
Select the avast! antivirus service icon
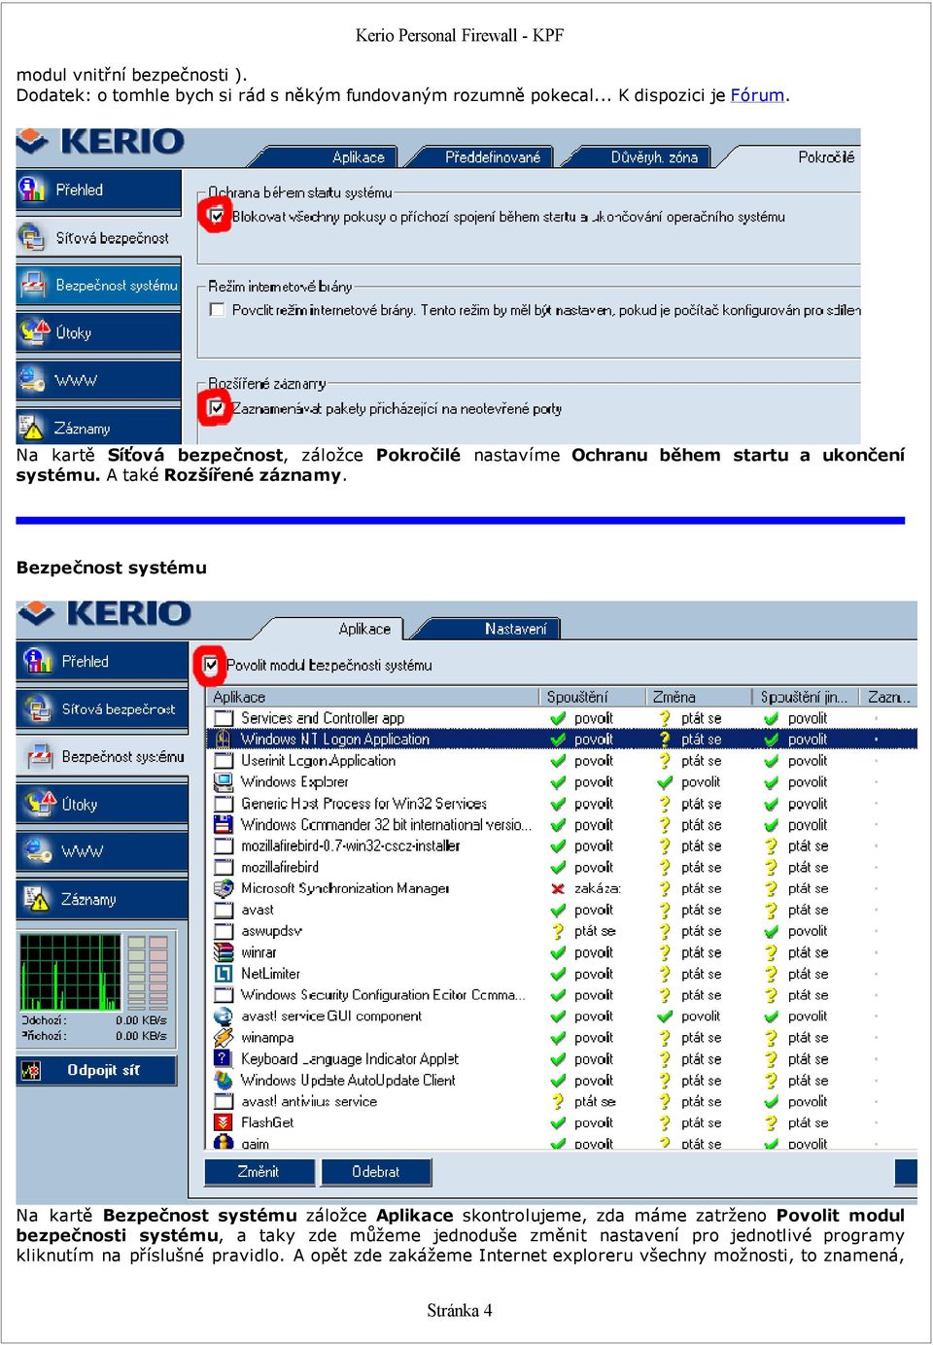point(225,1101)
